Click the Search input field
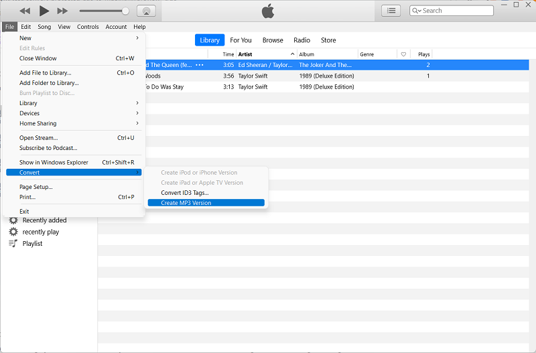Viewport: 536px width, 353px height. [456, 11]
